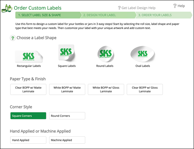Click the Order Custom Labels heading
Image resolution: width=194 pixels, height=149 pixels.
pyautogui.click(x=38, y=8)
